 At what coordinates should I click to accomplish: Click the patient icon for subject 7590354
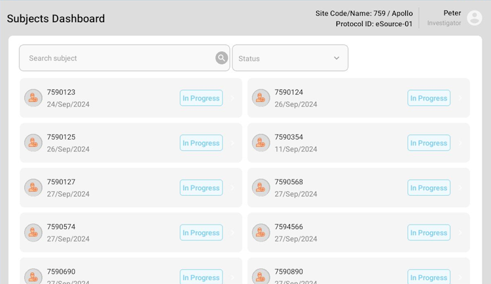tap(261, 143)
